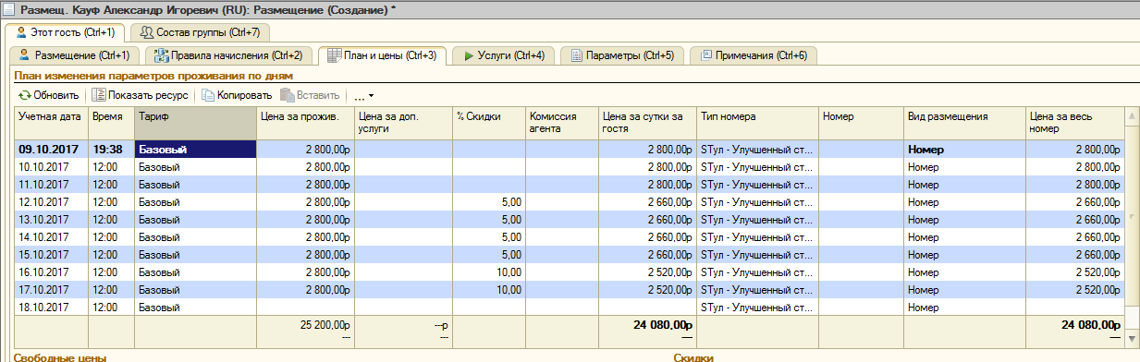Image resolution: width=1140 pixels, height=362 pixels.
Task: Select the row dated 12.10.2017
Action: (x=570, y=202)
